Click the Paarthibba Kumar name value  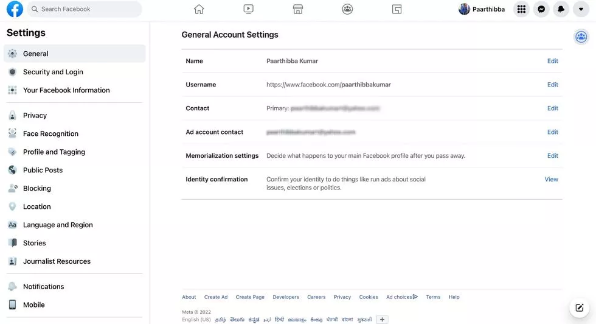292,61
